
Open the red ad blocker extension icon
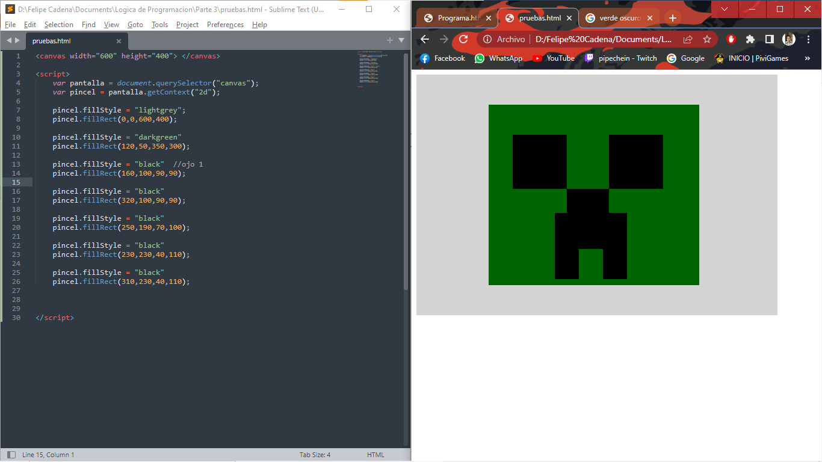[x=731, y=39]
